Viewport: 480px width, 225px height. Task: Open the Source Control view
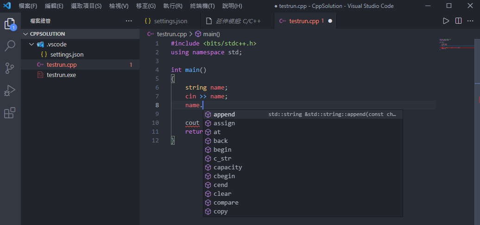[x=10, y=68]
